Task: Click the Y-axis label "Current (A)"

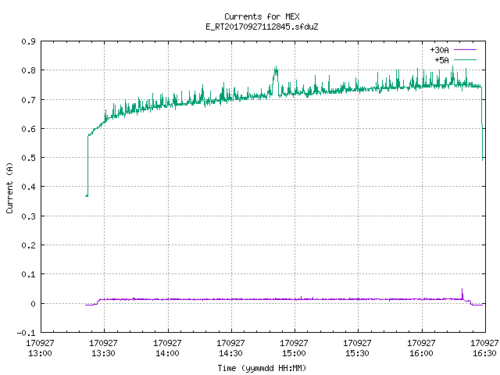Action: pos(9,188)
